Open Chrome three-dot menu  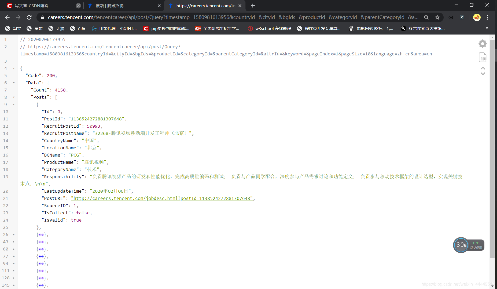488,17
